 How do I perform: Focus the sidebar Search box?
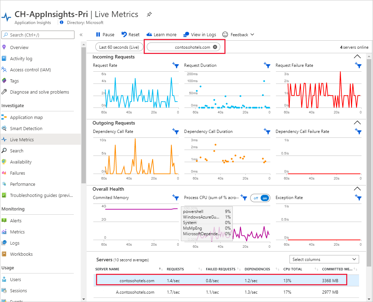tap(38, 35)
